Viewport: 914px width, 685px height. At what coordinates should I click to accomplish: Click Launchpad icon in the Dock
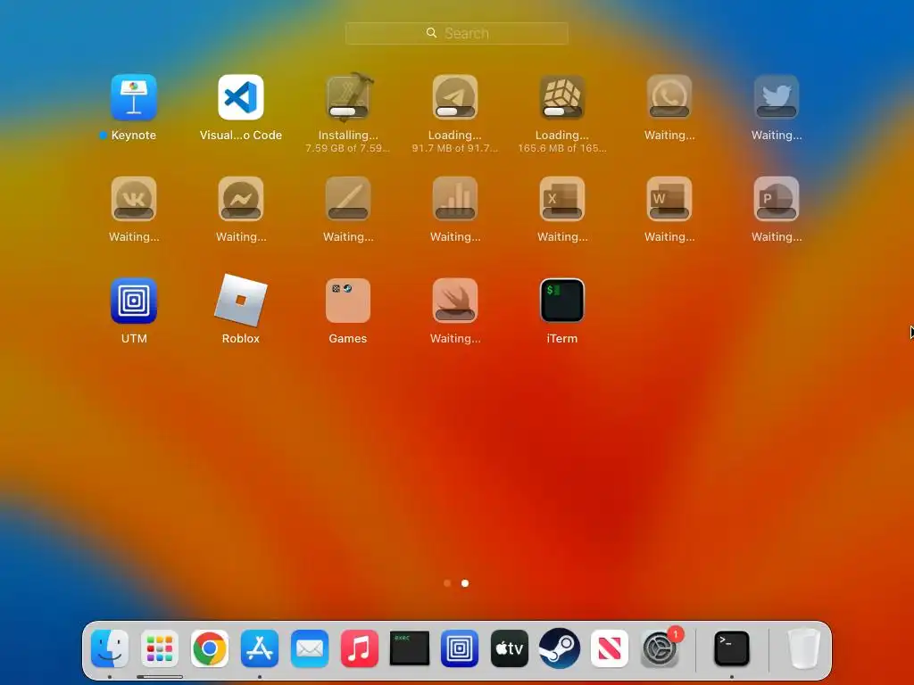(160, 648)
